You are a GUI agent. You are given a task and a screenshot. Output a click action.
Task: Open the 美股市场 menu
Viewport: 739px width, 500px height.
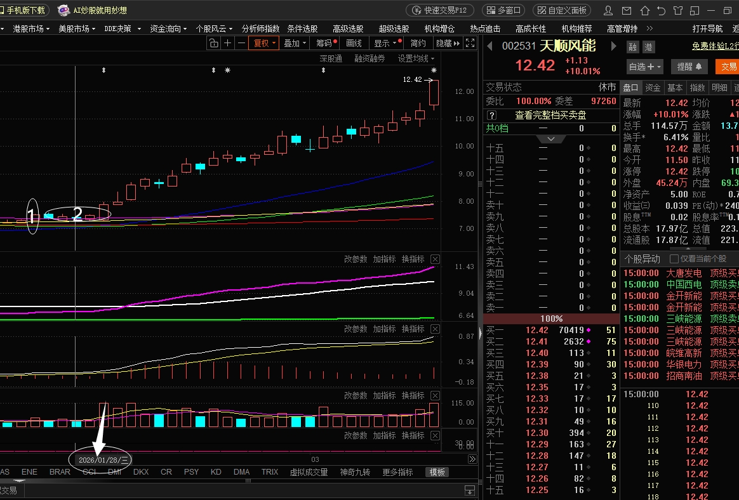click(x=77, y=29)
